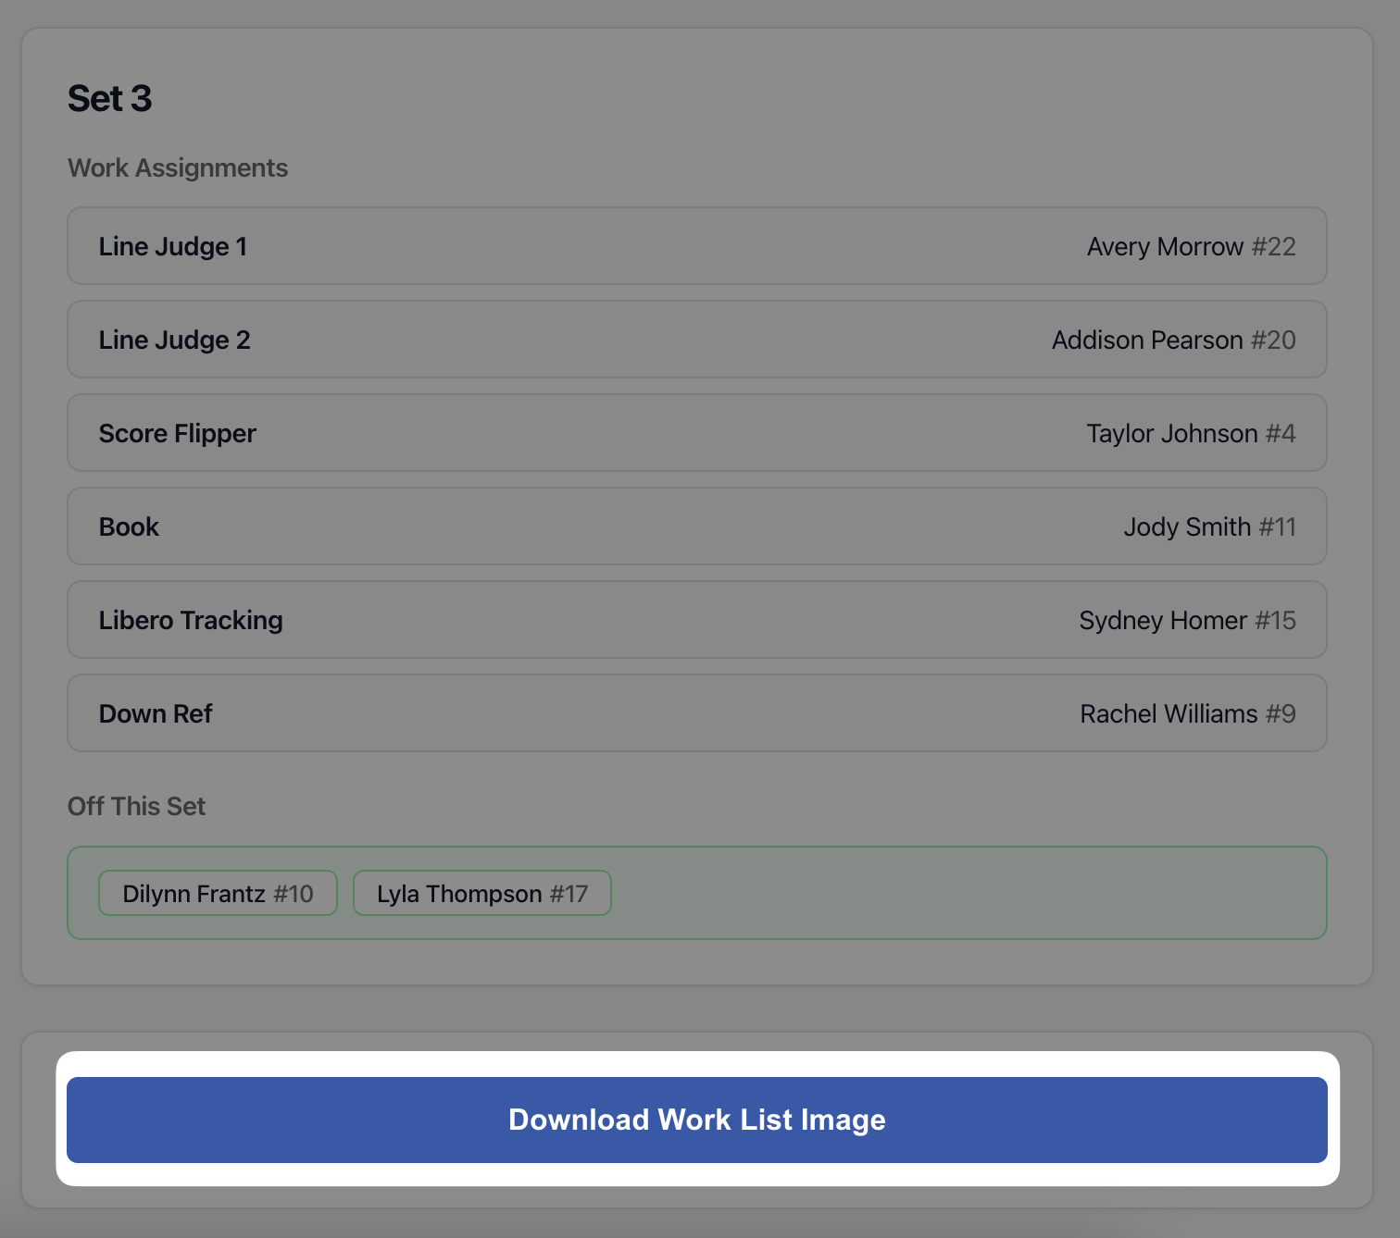Click the Set 3 heading
1400x1238 pixels.
(109, 98)
